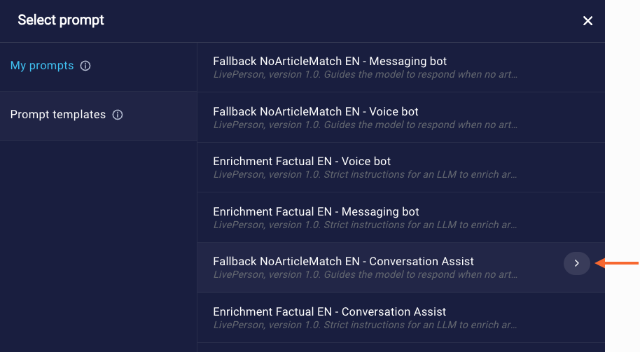Click the Conversation Assist fallback description text
Image resolution: width=640 pixels, height=352 pixels.
(x=366, y=274)
